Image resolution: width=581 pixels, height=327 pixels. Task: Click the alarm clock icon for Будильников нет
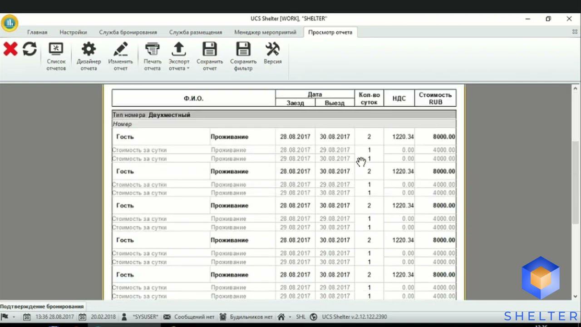[223, 317]
